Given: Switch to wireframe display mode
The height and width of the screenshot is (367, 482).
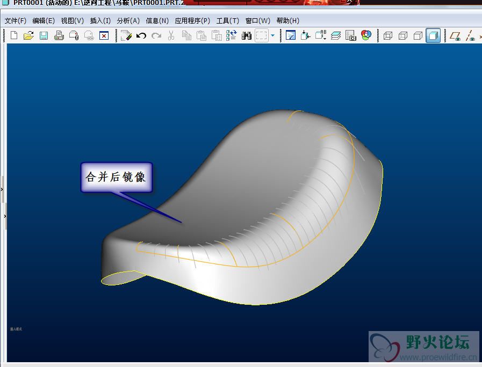Looking at the screenshot, I should click(x=388, y=36).
